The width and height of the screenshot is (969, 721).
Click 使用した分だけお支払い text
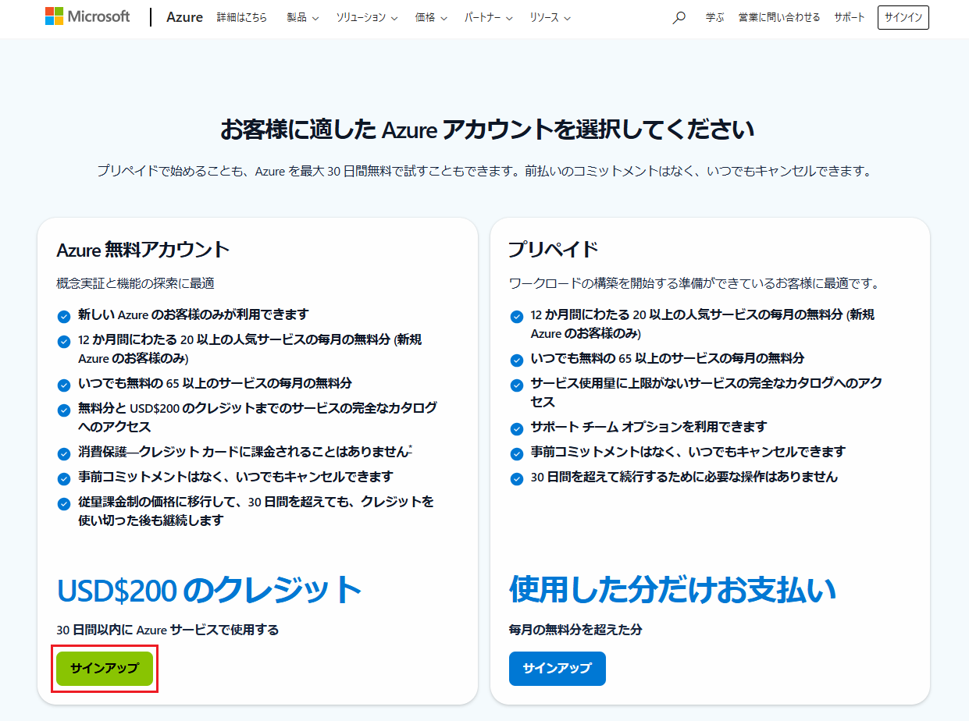tap(672, 591)
